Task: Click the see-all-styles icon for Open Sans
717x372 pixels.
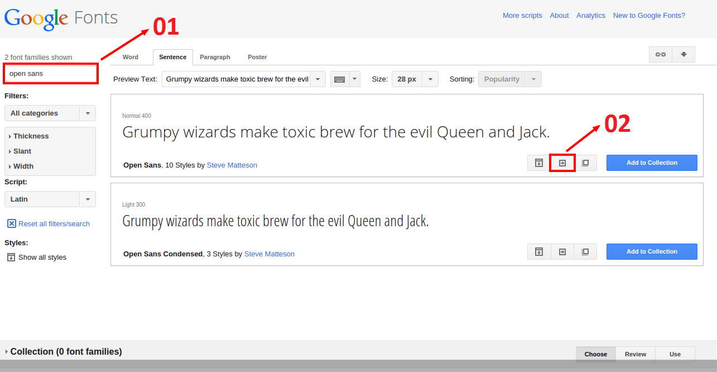Action: [x=539, y=163]
